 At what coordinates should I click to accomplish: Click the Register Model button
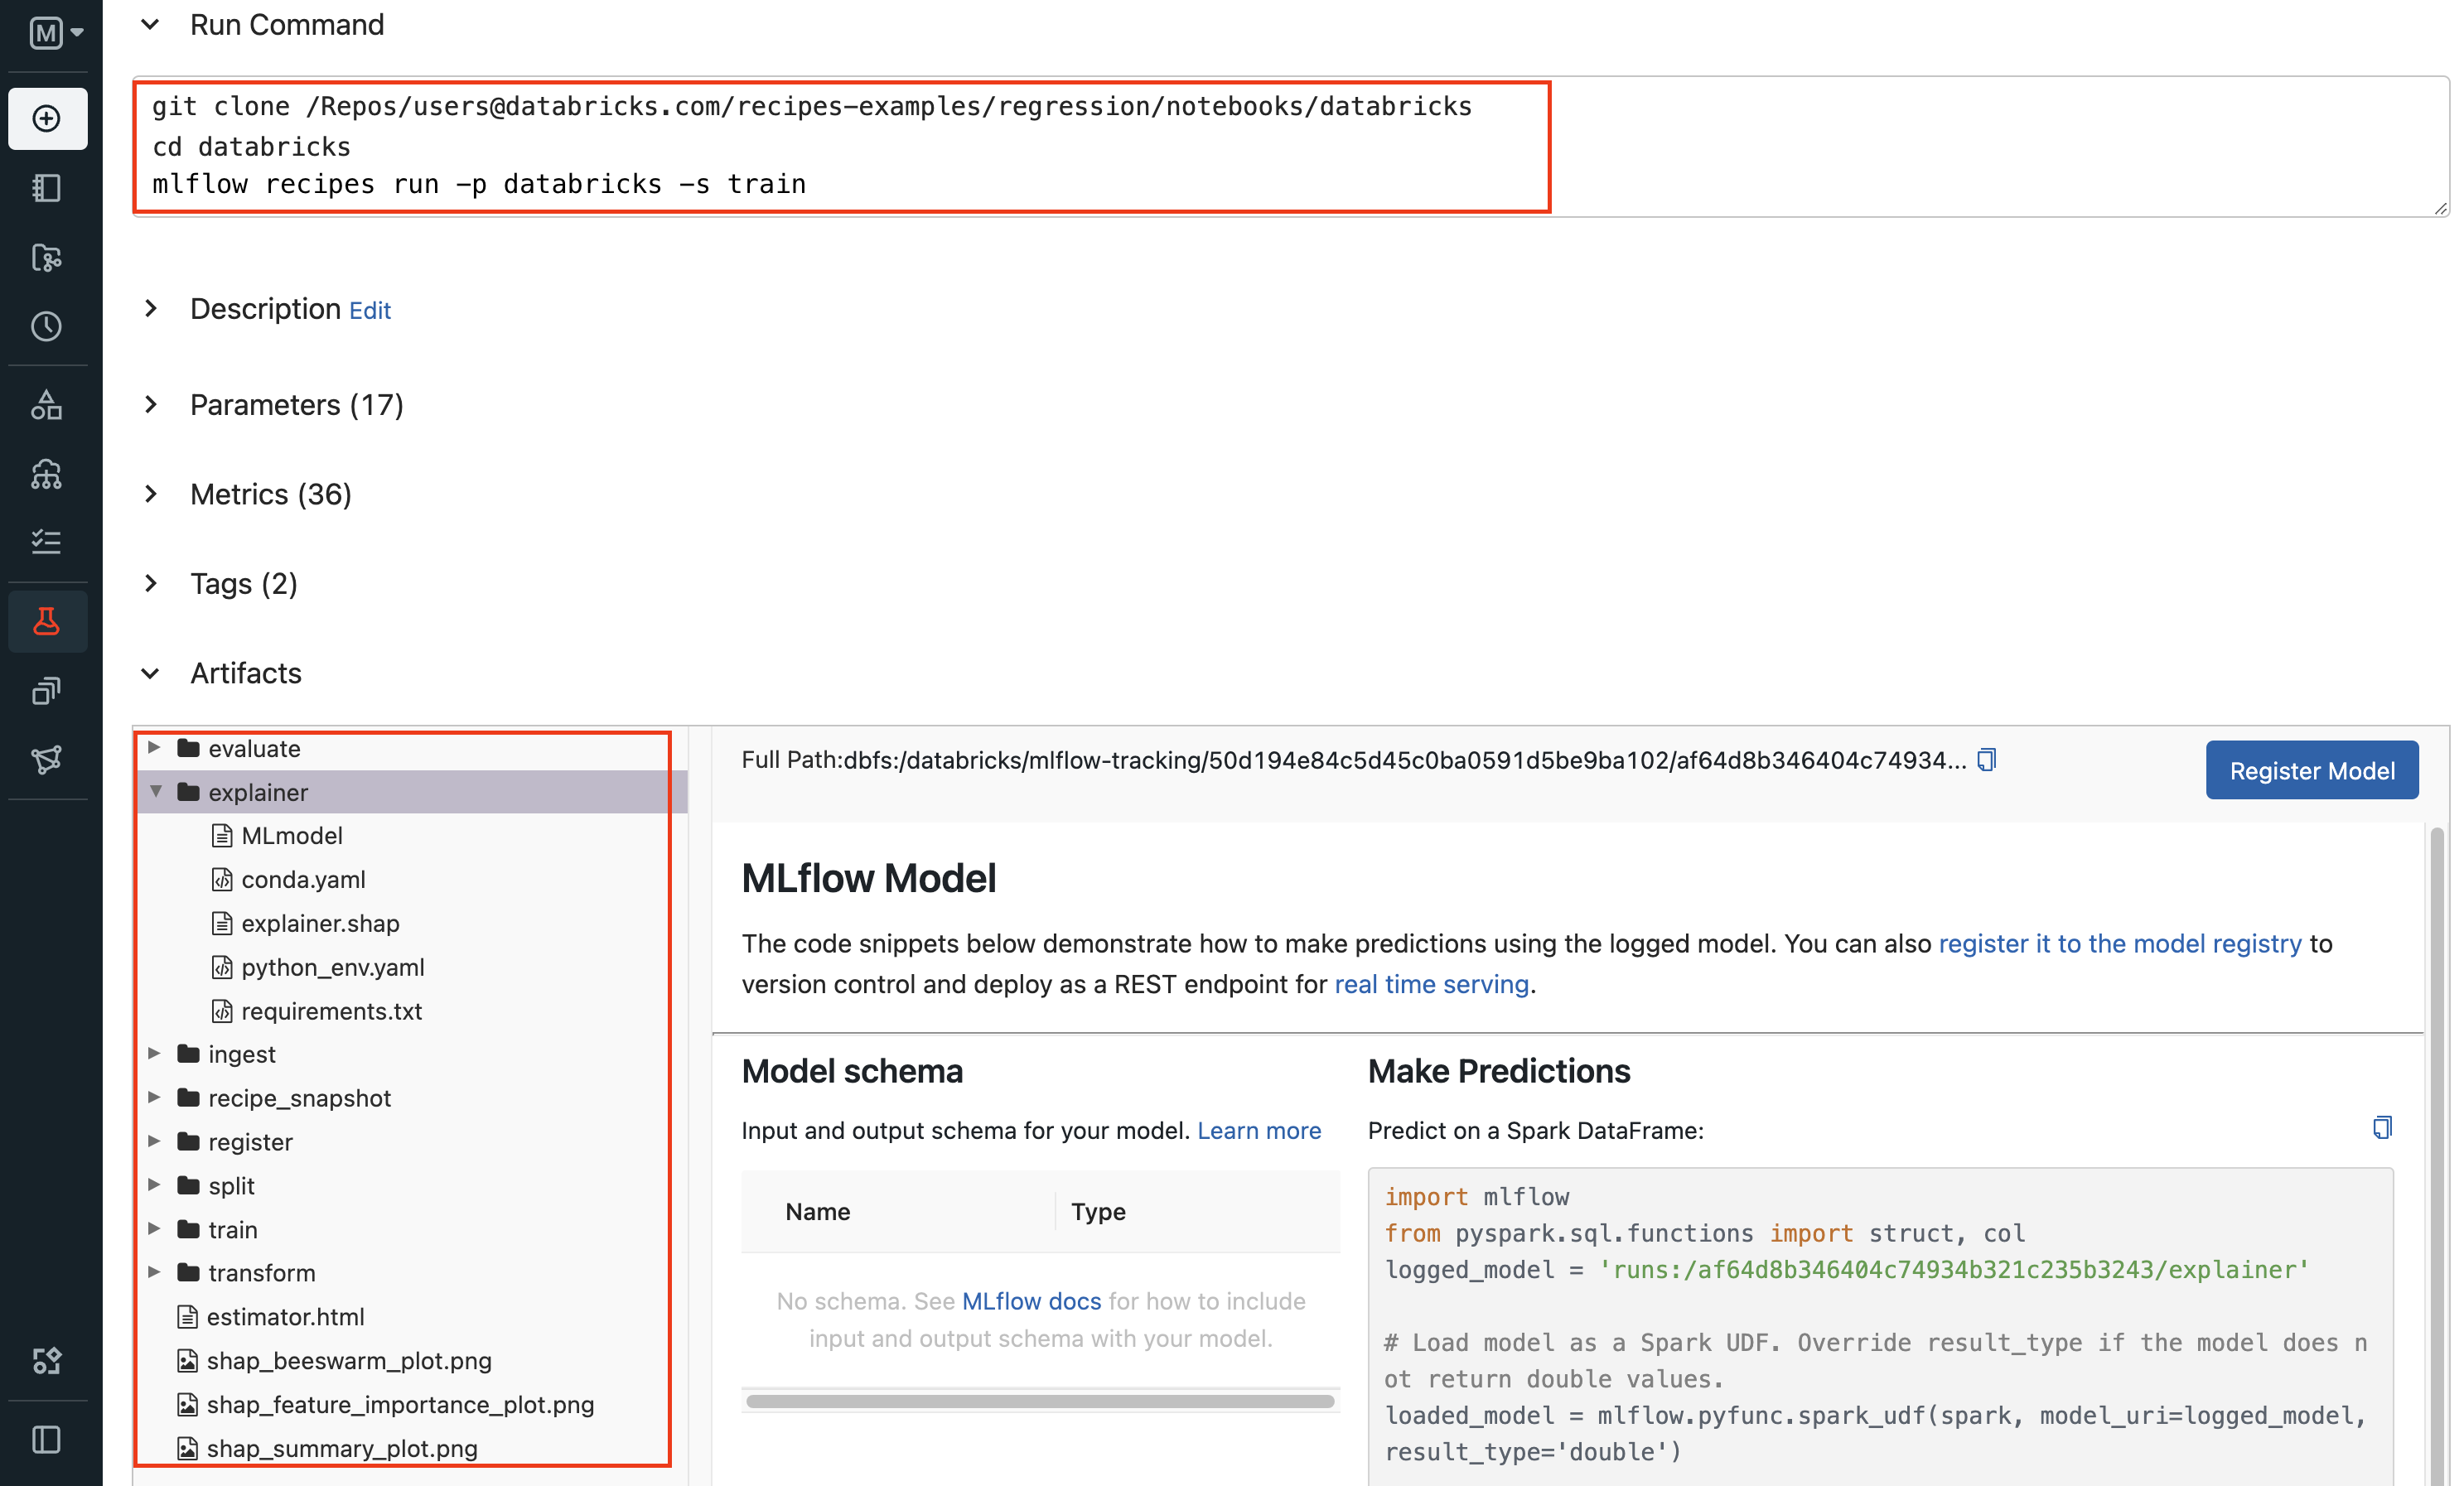pyautogui.click(x=2311, y=770)
